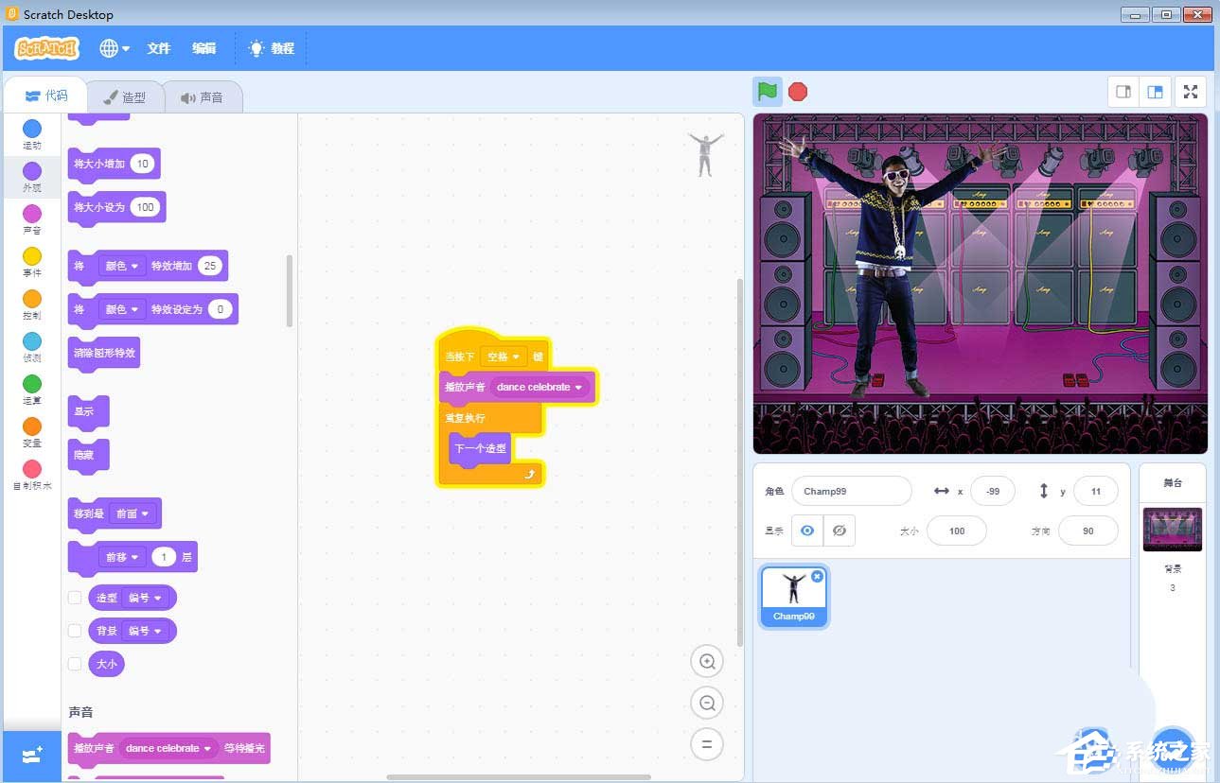Enter full screen stage mode

click(x=1190, y=91)
